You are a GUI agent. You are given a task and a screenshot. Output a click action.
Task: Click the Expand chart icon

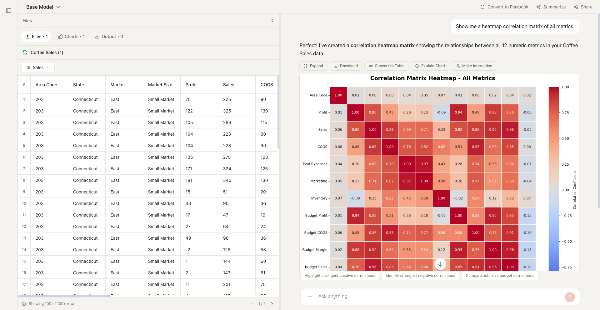pos(306,66)
